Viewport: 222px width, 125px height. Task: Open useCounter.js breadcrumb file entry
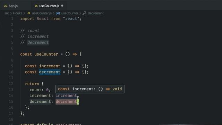click(42, 13)
